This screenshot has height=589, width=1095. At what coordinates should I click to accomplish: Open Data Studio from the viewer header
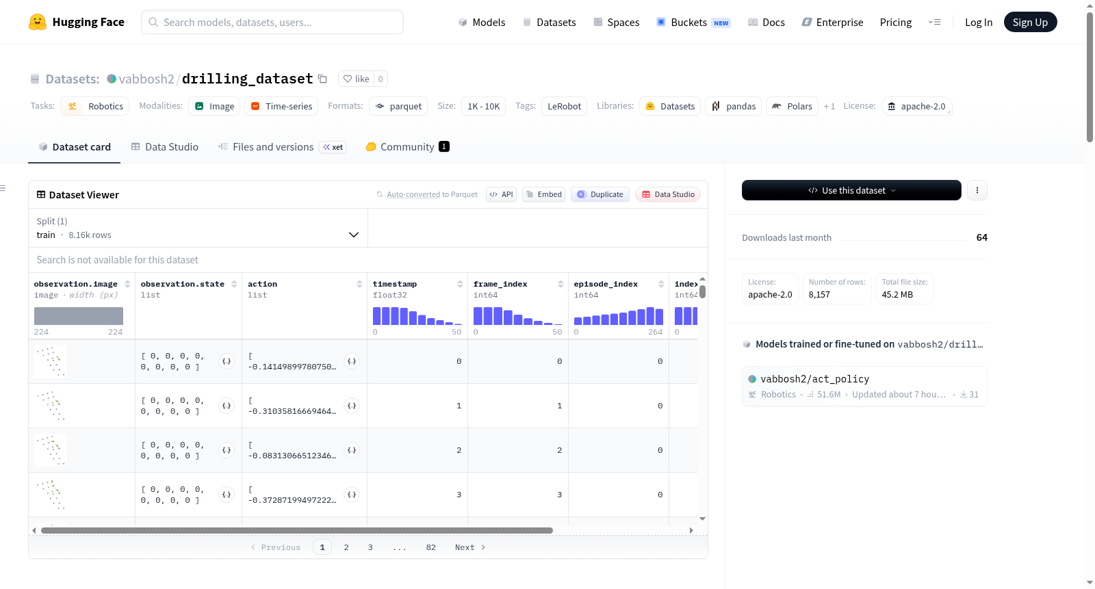668,194
